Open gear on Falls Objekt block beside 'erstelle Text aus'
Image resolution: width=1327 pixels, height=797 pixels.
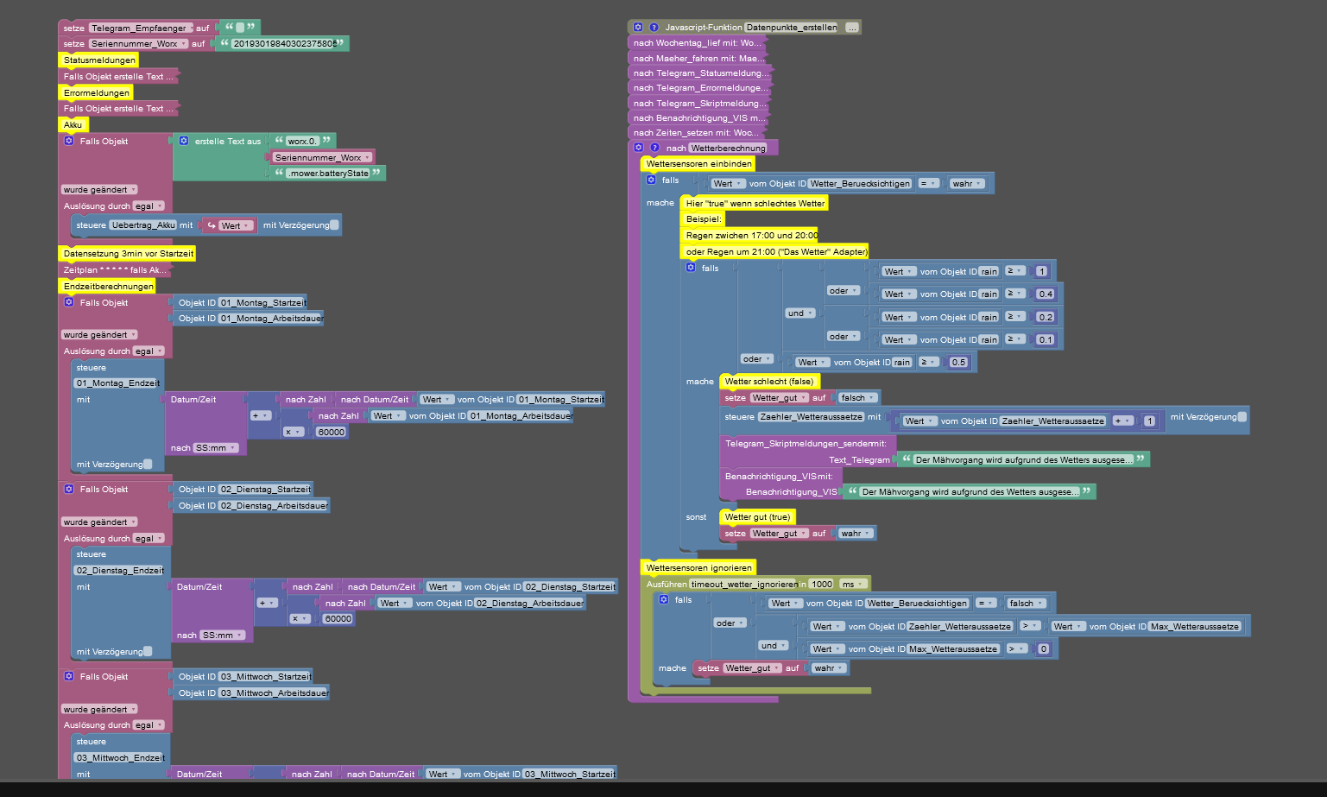[69, 141]
